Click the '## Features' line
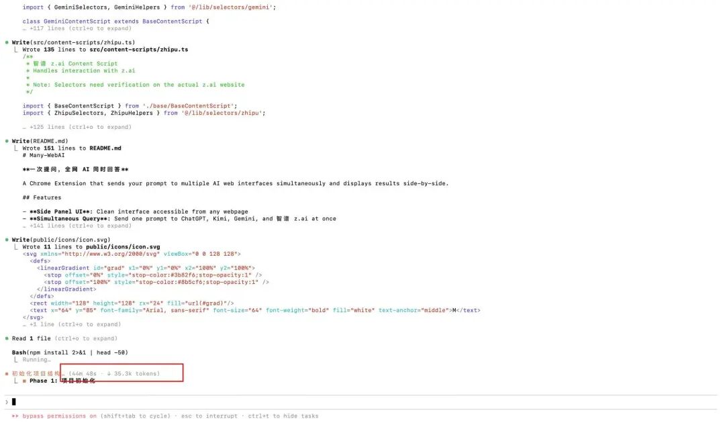This screenshot has width=725, height=435. point(42,198)
